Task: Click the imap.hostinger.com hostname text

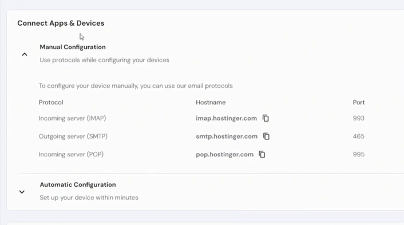Action: click(226, 118)
